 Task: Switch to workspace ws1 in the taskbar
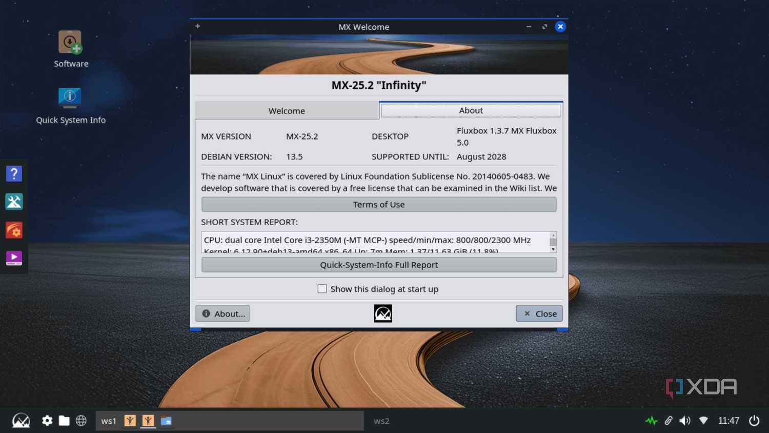(109, 421)
